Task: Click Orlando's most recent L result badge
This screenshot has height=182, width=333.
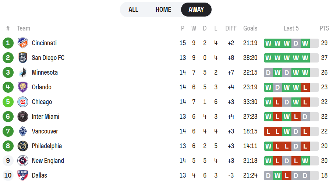Action: [305, 87]
